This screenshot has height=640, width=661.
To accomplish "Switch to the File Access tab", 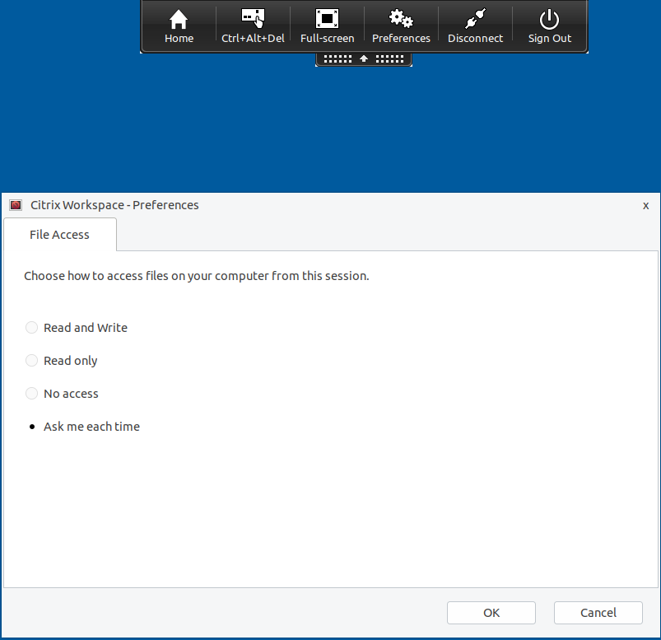I will pyautogui.click(x=59, y=234).
